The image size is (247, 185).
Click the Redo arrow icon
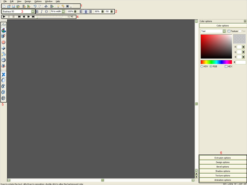[x=40, y=6]
